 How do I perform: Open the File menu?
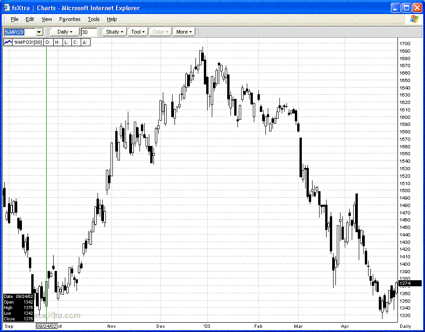click(x=14, y=19)
